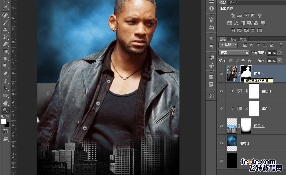Select the Ellipse shape tool
The height and width of the screenshot is (175, 286).
[x=5, y=95]
